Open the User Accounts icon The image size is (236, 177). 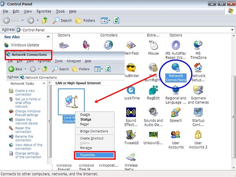(176, 139)
